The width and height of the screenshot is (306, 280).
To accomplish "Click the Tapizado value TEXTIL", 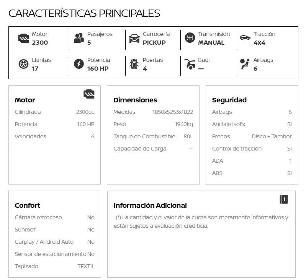I will (x=86, y=266).
